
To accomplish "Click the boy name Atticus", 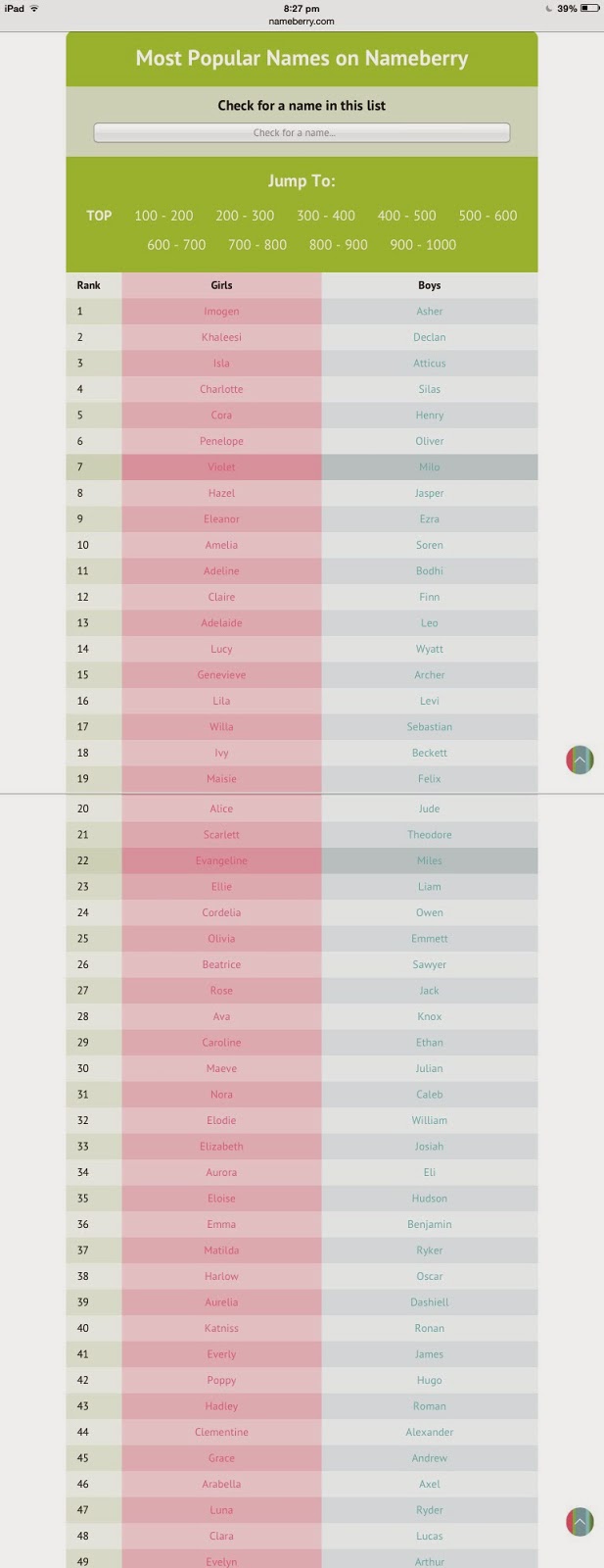I will coord(429,364).
